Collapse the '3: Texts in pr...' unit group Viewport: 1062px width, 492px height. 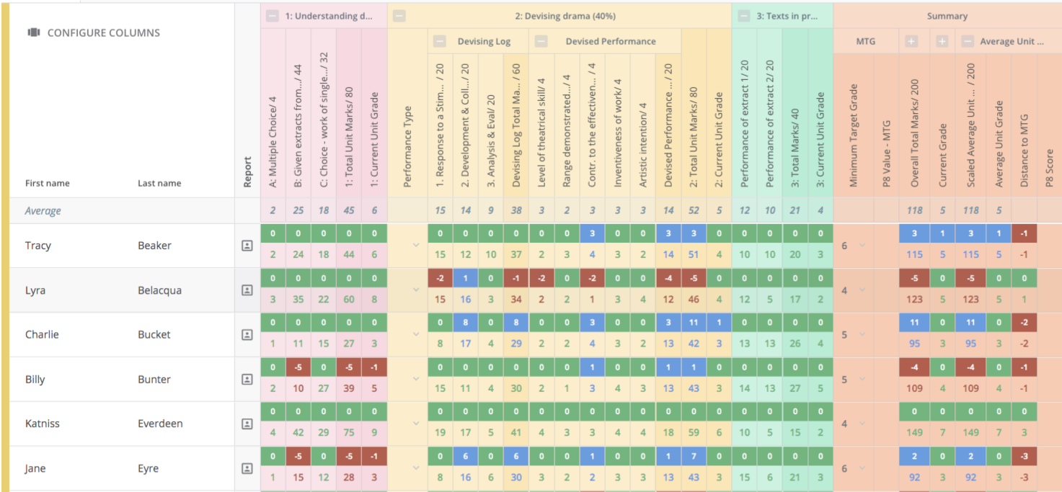744,17
